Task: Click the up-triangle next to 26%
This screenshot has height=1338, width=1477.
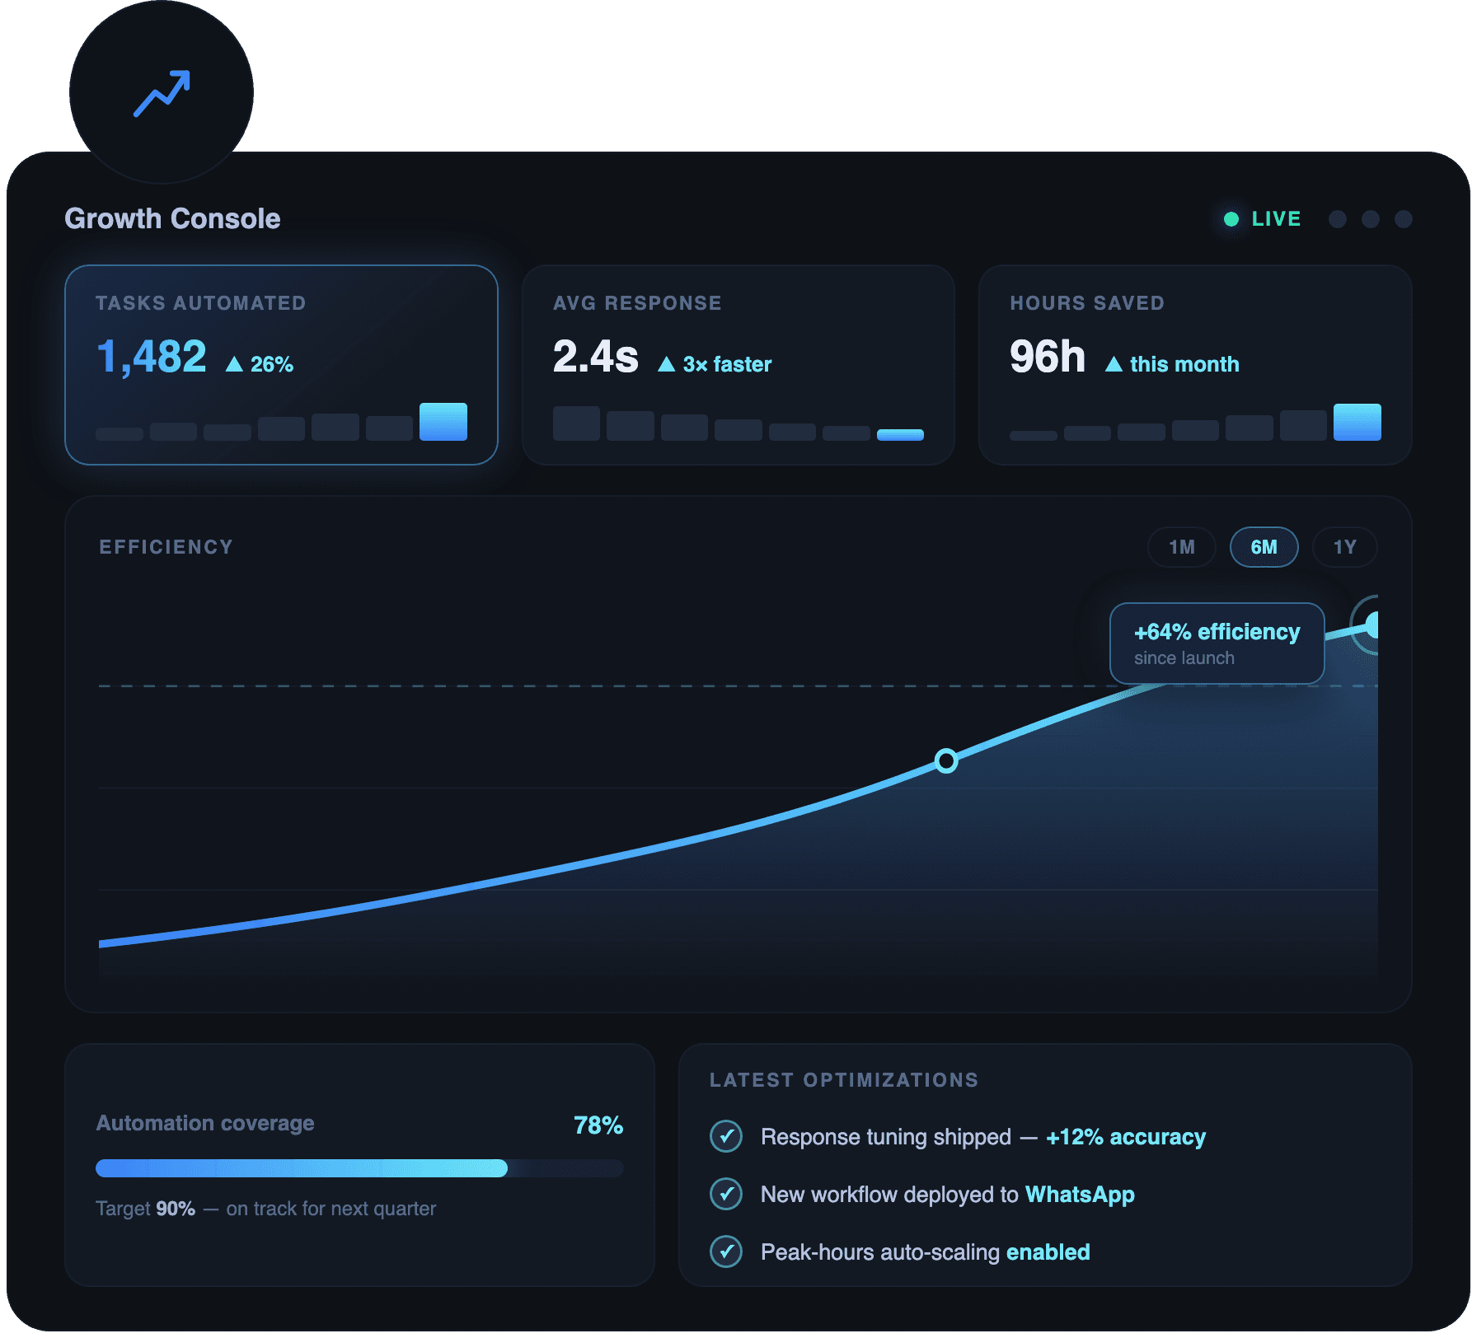Action: (x=234, y=364)
